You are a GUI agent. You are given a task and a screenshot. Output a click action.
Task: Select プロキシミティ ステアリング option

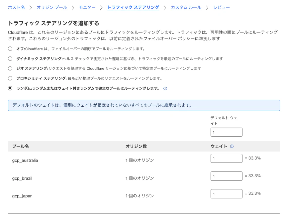click(x=10, y=78)
